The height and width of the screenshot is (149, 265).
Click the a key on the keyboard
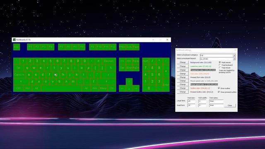[x=29, y=74]
